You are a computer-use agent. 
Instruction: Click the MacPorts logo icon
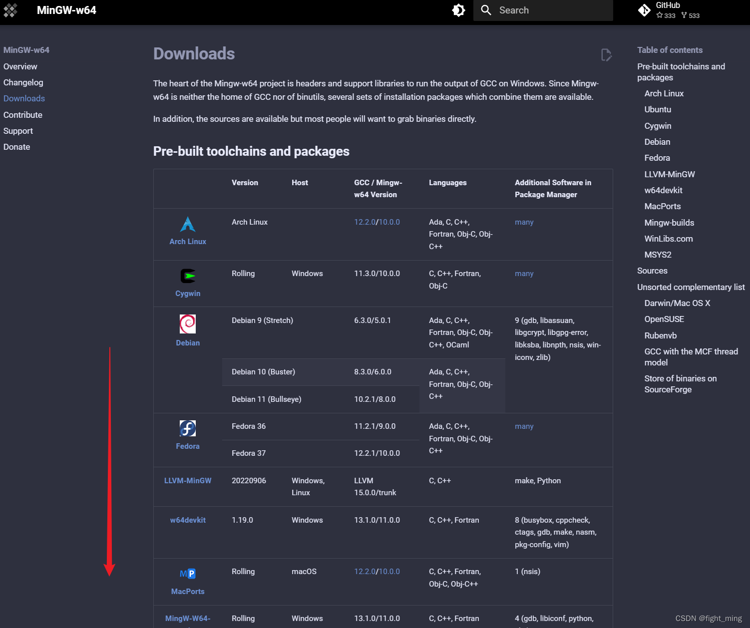[188, 574]
